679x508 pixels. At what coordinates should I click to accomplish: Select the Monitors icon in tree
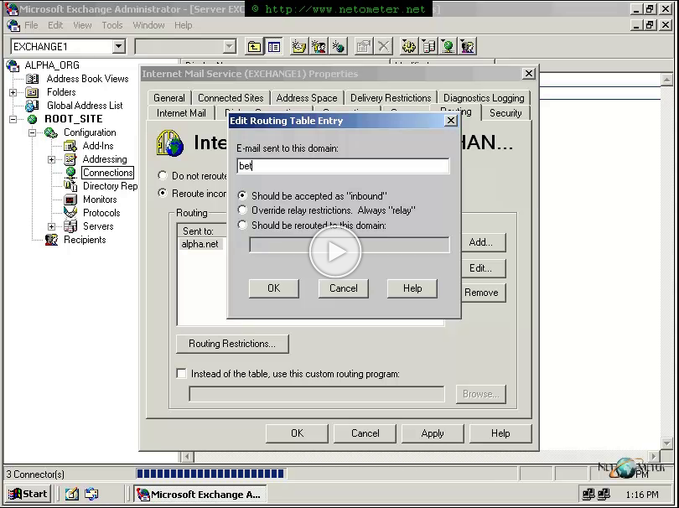(70, 200)
